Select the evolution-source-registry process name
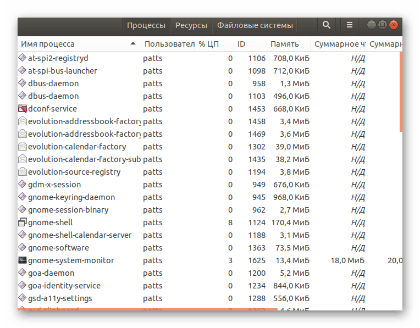The image size is (420, 328). pyautogui.click(x=74, y=172)
